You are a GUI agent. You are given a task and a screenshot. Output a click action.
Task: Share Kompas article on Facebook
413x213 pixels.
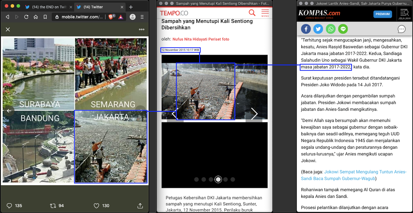pyautogui.click(x=306, y=29)
